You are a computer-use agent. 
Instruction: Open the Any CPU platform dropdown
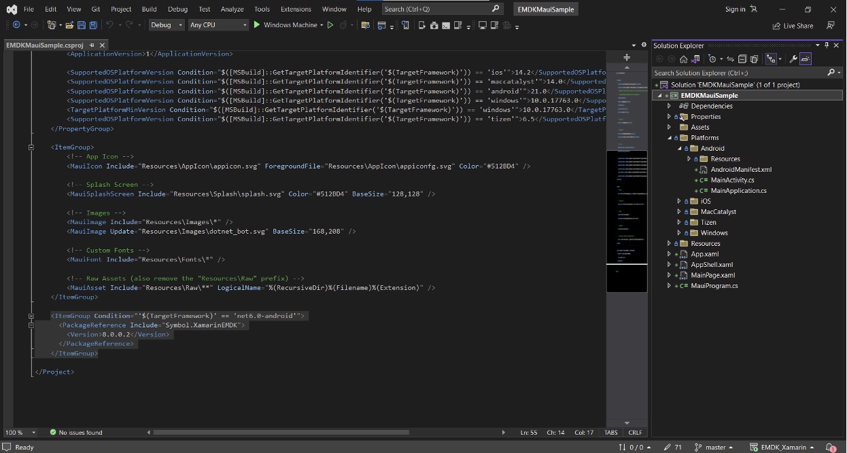click(x=218, y=25)
